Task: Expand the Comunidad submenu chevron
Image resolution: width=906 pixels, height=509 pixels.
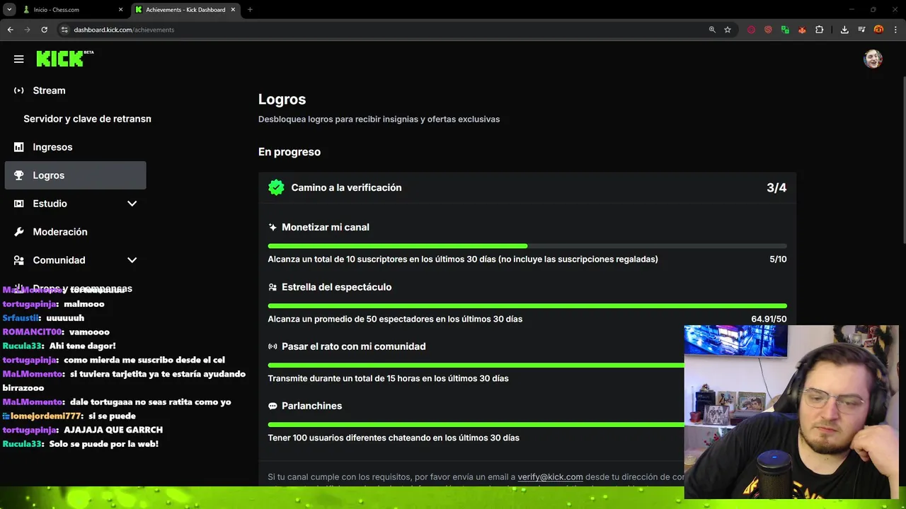Action: [132, 260]
